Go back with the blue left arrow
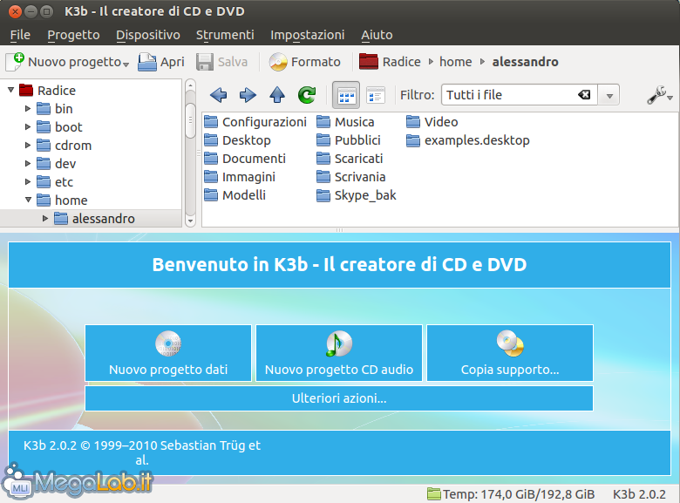Screen dimensions: 680x503 pyautogui.click(x=218, y=95)
